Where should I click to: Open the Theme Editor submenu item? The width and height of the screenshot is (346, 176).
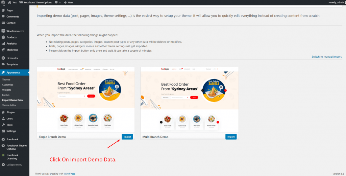9,105
